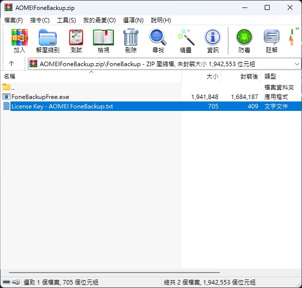Sort by the 類型 column header

coord(281,77)
